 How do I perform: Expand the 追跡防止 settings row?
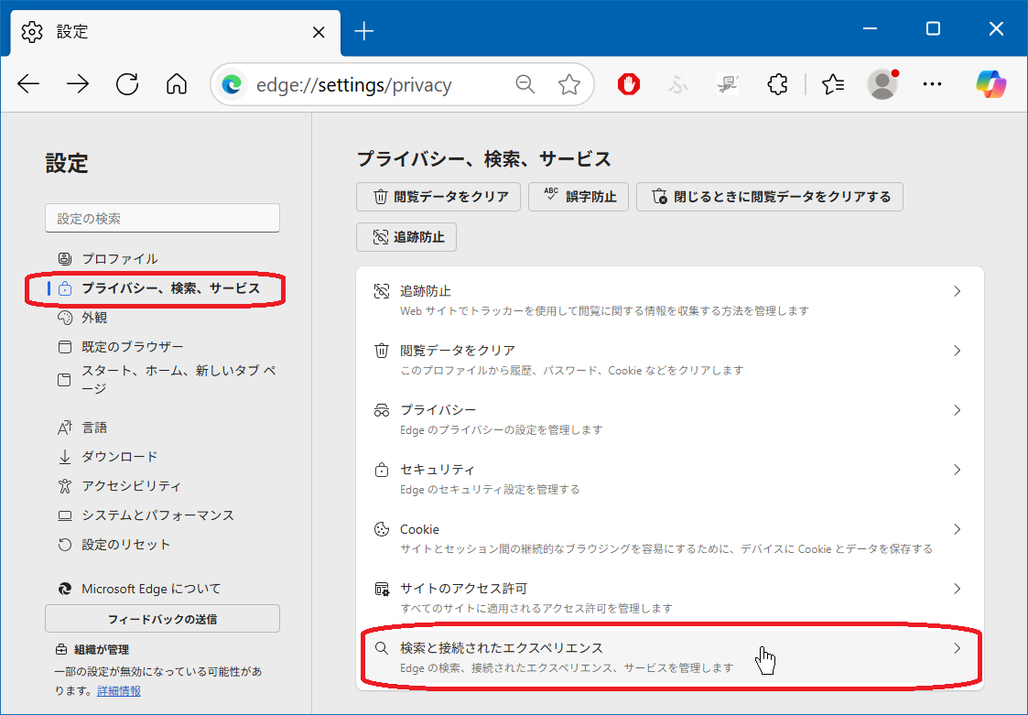pyautogui.click(x=669, y=299)
